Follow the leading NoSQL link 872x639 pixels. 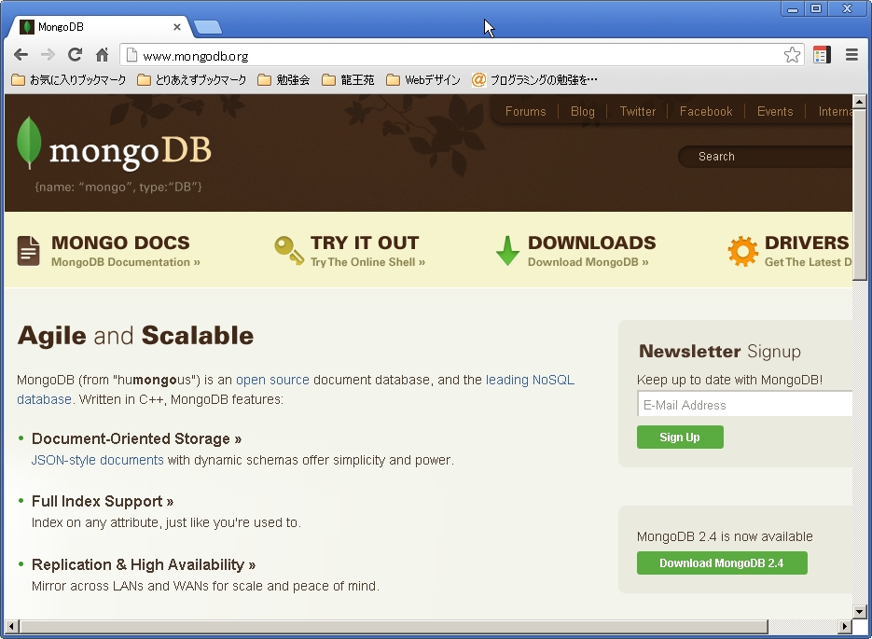(530, 380)
